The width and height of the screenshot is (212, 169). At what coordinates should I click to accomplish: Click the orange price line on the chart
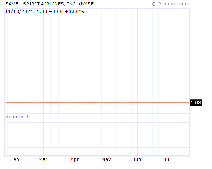coord(97,102)
